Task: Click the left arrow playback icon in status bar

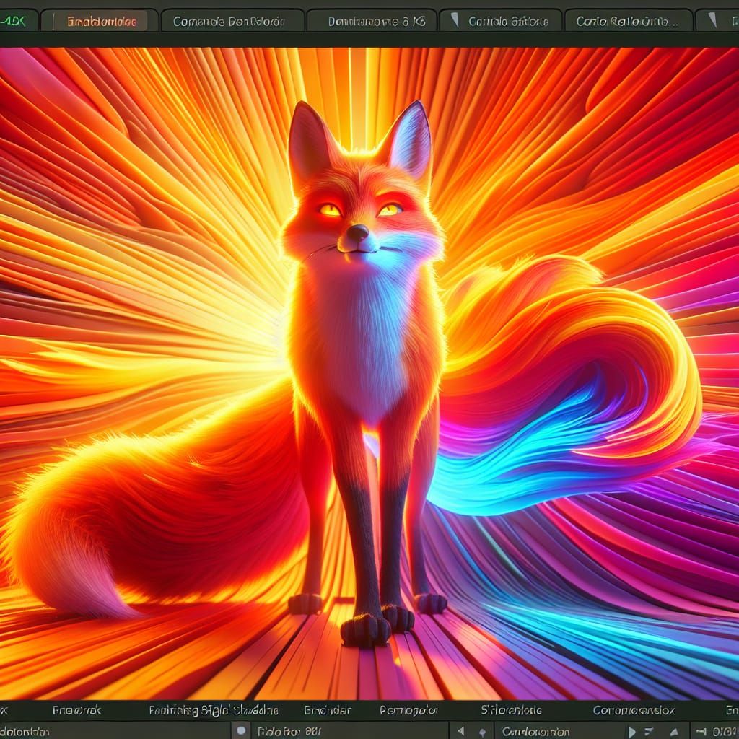Action: (460, 730)
